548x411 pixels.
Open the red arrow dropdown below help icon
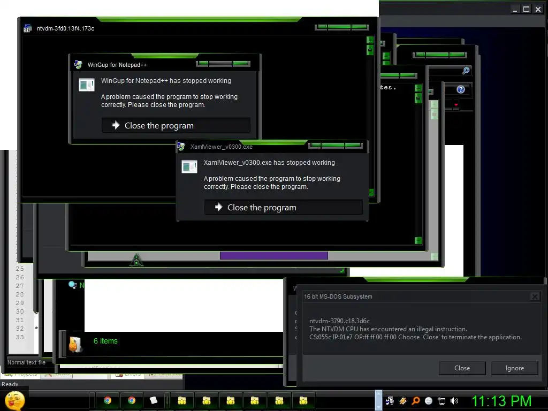(456, 104)
